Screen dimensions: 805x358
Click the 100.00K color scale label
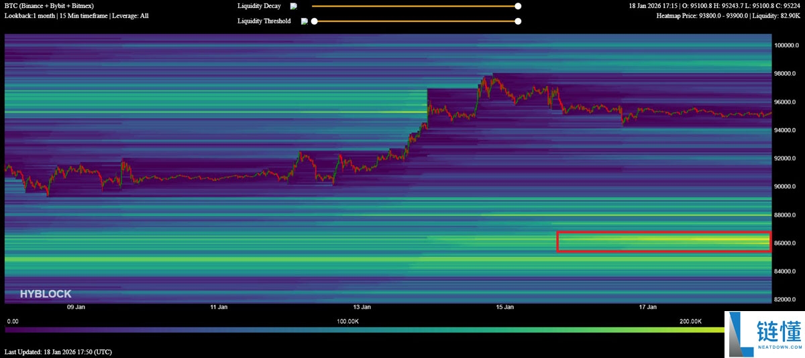coord(347,322)
